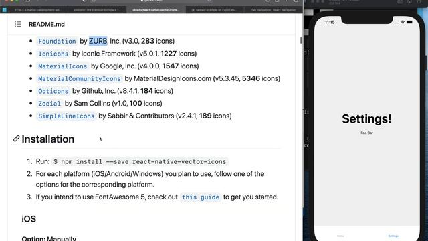Switch to the first browser tab about Native Development
This screenshot has height=241, width=428.
(37, 10)
